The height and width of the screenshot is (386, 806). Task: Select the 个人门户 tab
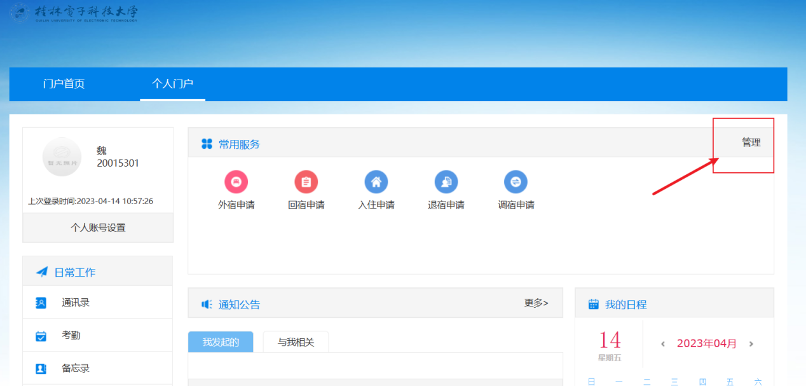click(x=172, y=84)
